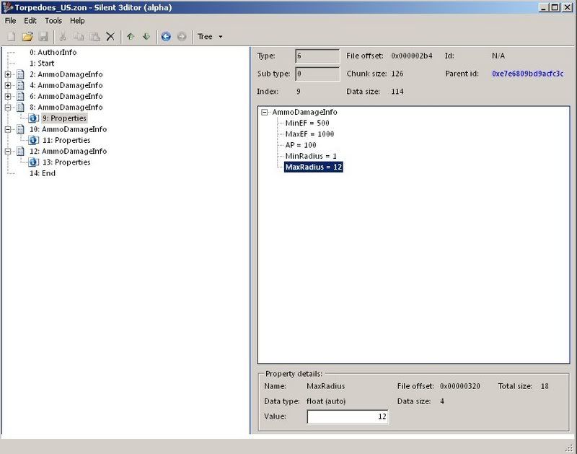Click document icon of 6: AmmoDamageInfo
The width and height of the screenshot is (577, 454).
(x=21, y=97)
